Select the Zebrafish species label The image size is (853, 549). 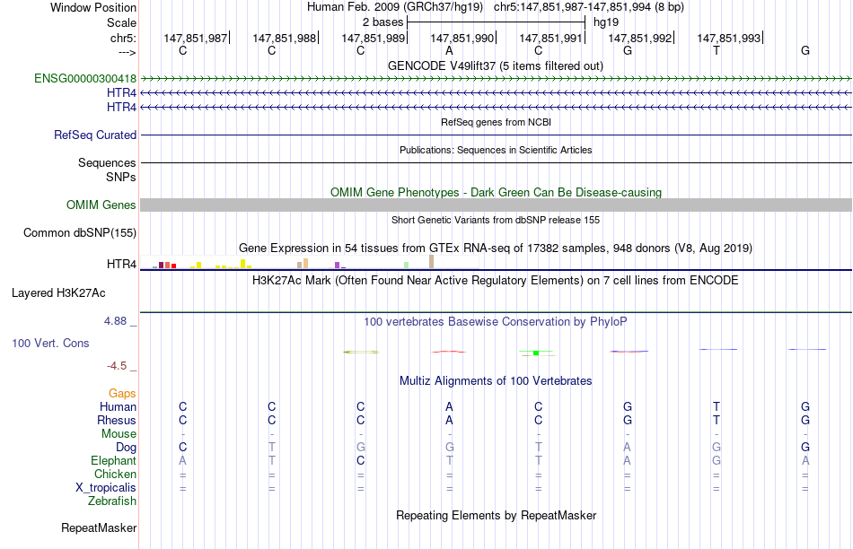(112, 501)
